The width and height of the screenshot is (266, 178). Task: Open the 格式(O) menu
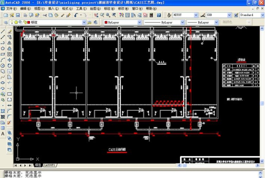(67, 9)
